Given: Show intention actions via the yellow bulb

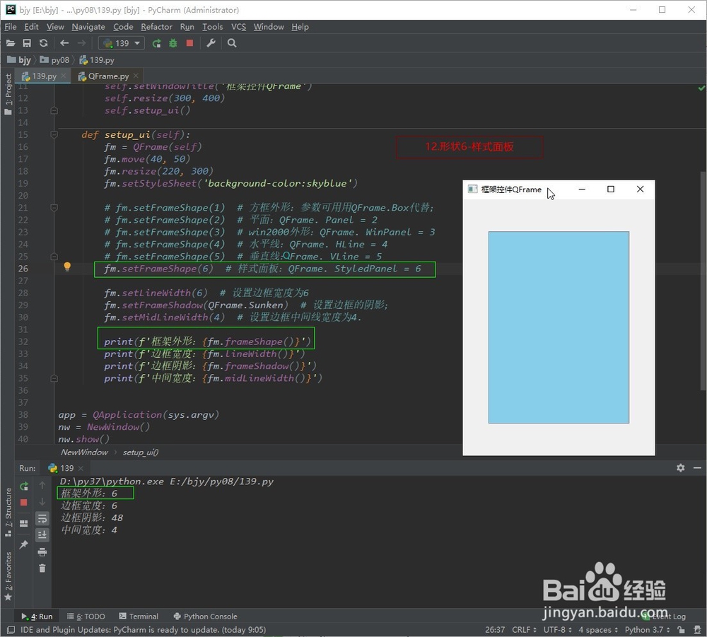Looking at the screenshot, I should tap(67, 267).
